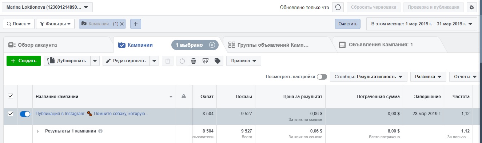Click the '1,12' frequency in the campaign row
Viewport: 482px width, 143px height.
pyautogui.click(x=465, y=113)
